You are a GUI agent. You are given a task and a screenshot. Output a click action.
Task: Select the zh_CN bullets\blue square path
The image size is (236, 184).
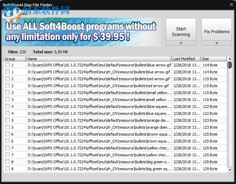(99, 113)
